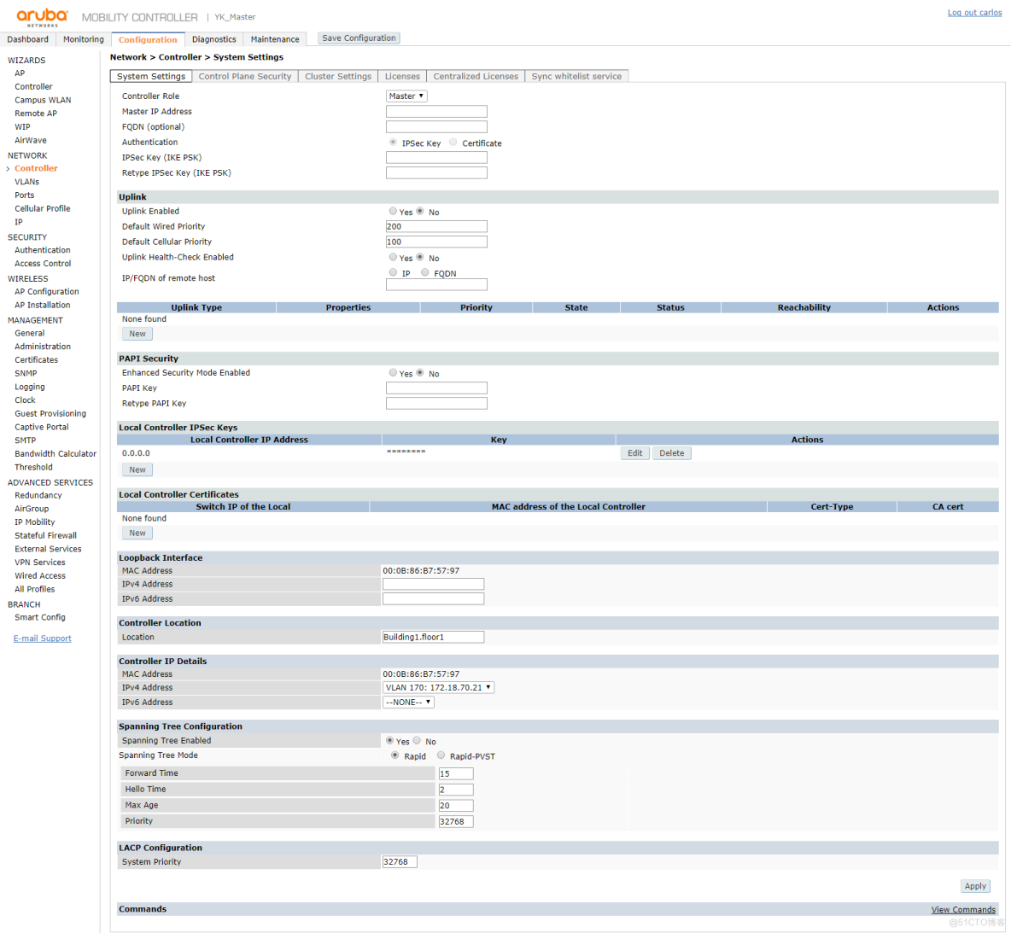Open Remote AP wizard
This screenshot has width=1011, height=933.
click(36, 114)
